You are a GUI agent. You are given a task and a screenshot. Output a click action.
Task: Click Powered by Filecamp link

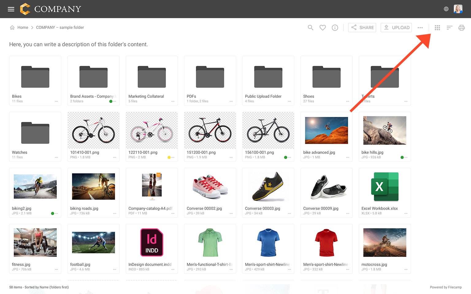(446, 287)
